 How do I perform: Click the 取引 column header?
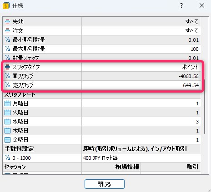(x=192, y=167)
